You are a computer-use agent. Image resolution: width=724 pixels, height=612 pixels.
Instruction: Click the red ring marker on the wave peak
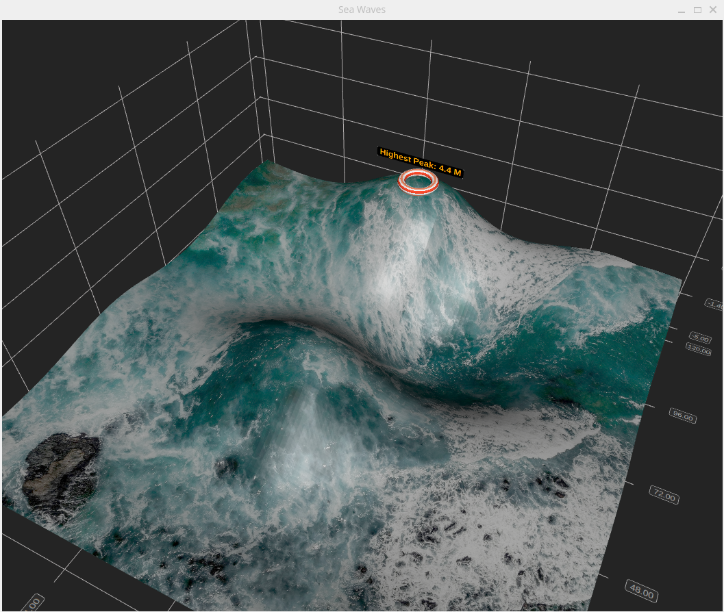[x=419, y=181]
